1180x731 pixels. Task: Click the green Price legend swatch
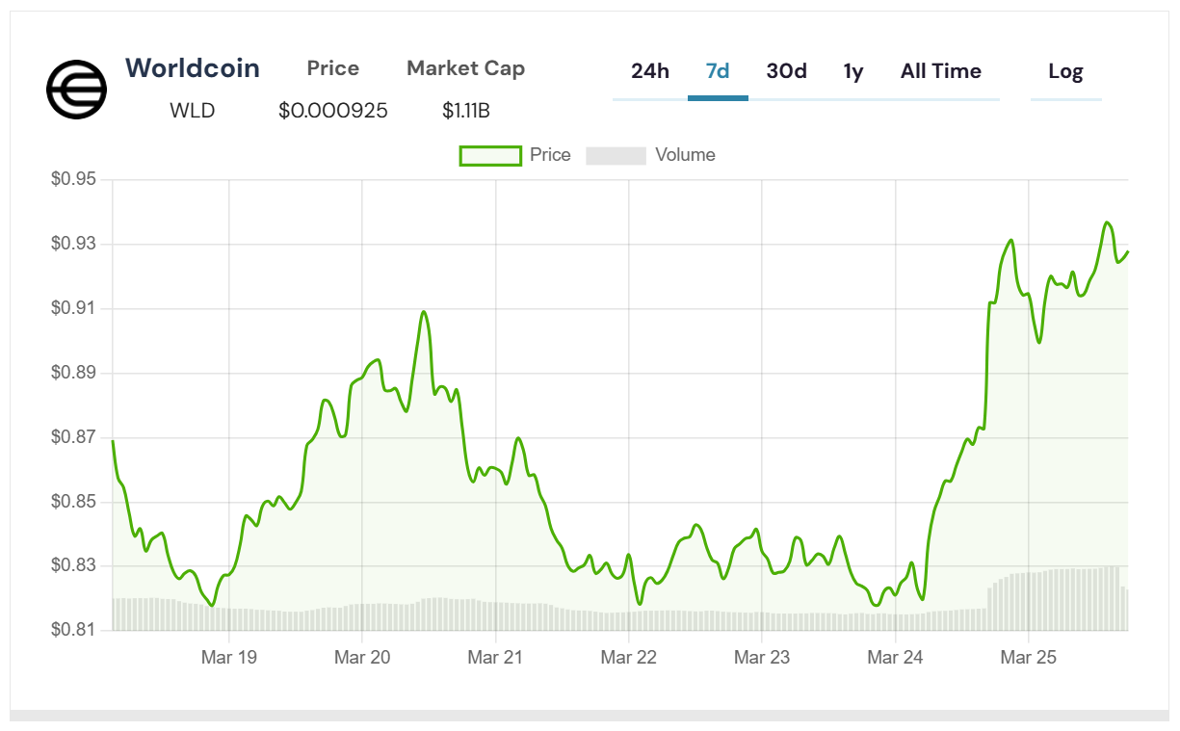click(x=490, y=156)
